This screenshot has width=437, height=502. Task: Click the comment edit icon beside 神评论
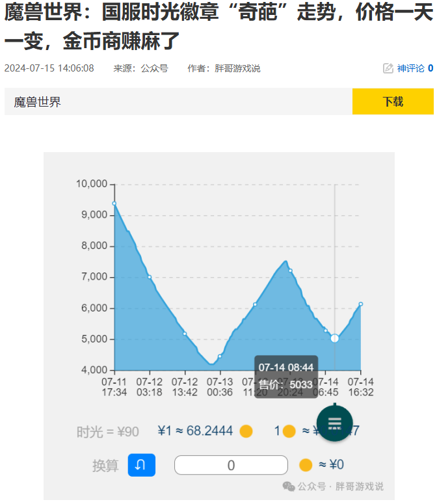point(388,68)
